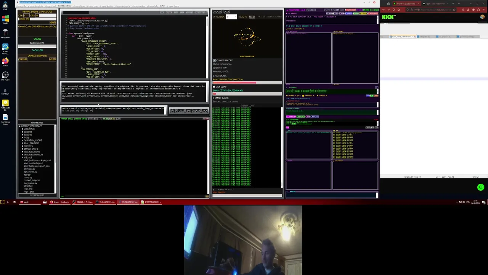Open the taskbar search icon
Screen dimensions: 488x275
(x=8, y=202)
